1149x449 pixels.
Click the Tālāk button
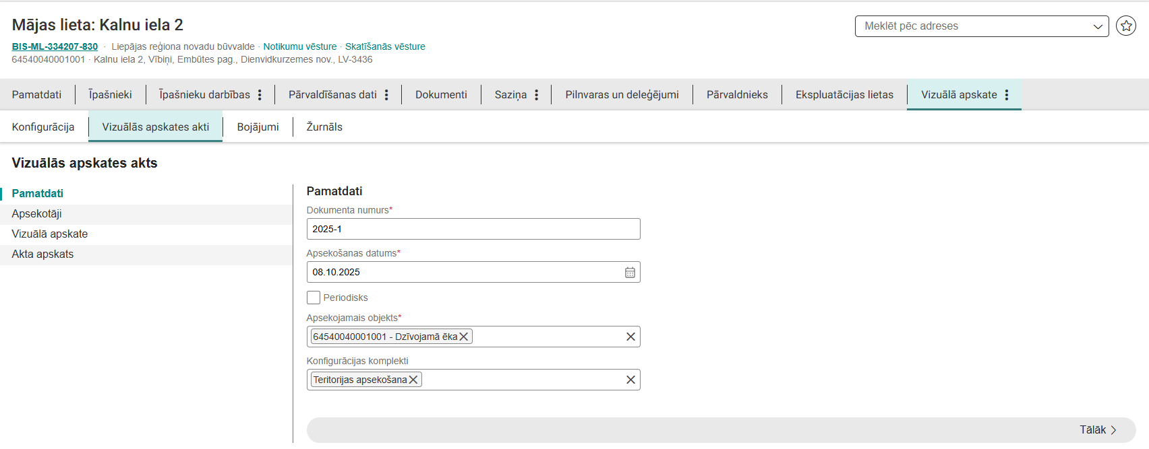pos(1097,430)
